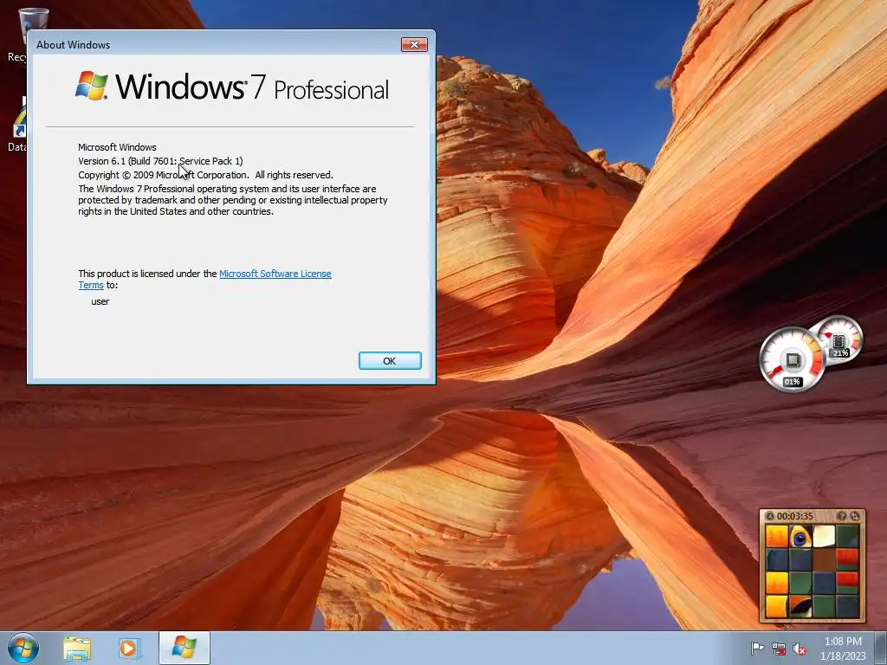The image size is (887, 665).
Task: Open the Start menu orb
Action: point(23,648)
